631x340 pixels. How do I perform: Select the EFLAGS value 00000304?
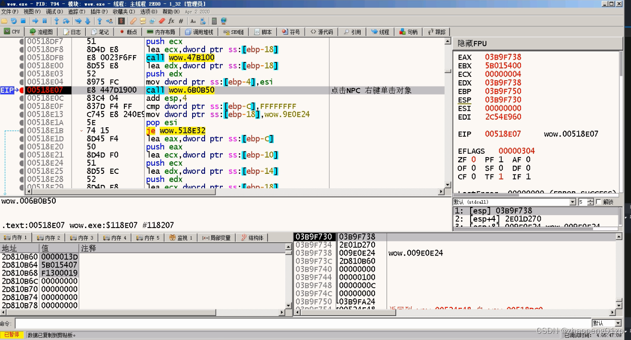516,151
